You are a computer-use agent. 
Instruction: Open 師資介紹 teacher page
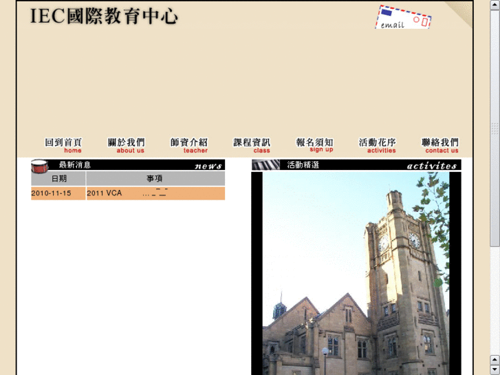coord(188,146)
